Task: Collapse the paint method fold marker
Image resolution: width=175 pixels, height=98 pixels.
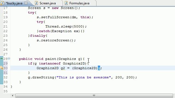Action: (x=9, y=58)
